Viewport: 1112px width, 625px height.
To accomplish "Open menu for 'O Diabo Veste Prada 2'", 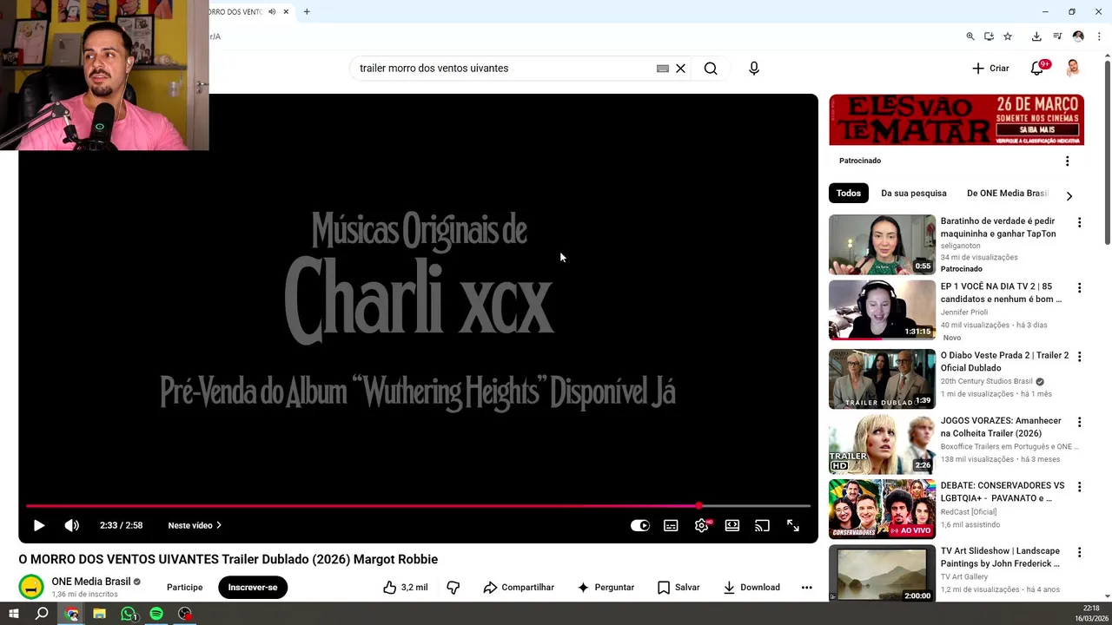I will tap(1080, 357).
